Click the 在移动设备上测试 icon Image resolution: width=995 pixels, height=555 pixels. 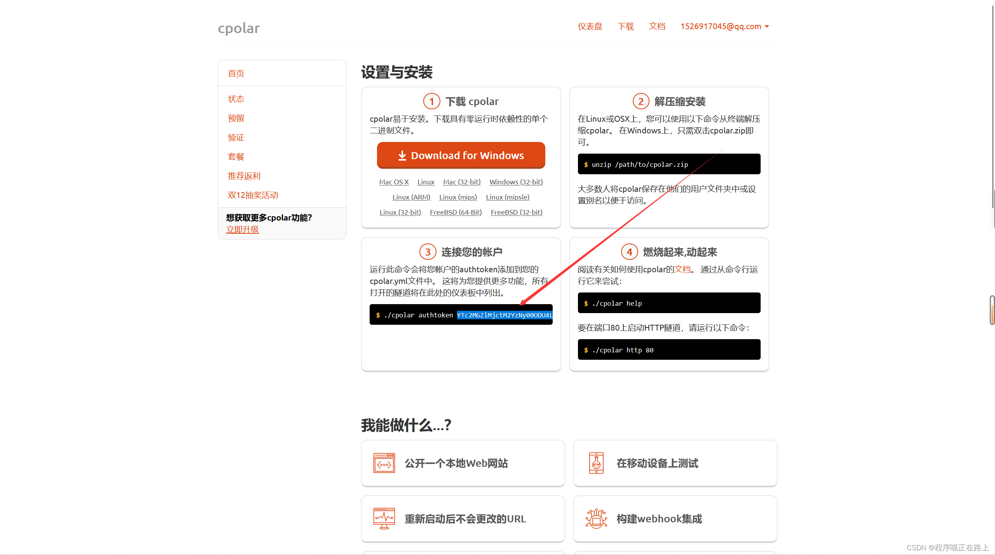click(594, 463)
